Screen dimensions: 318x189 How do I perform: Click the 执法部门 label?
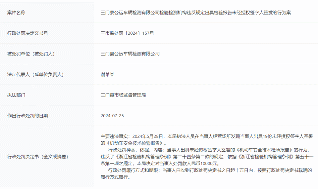[x=16, y=95]
